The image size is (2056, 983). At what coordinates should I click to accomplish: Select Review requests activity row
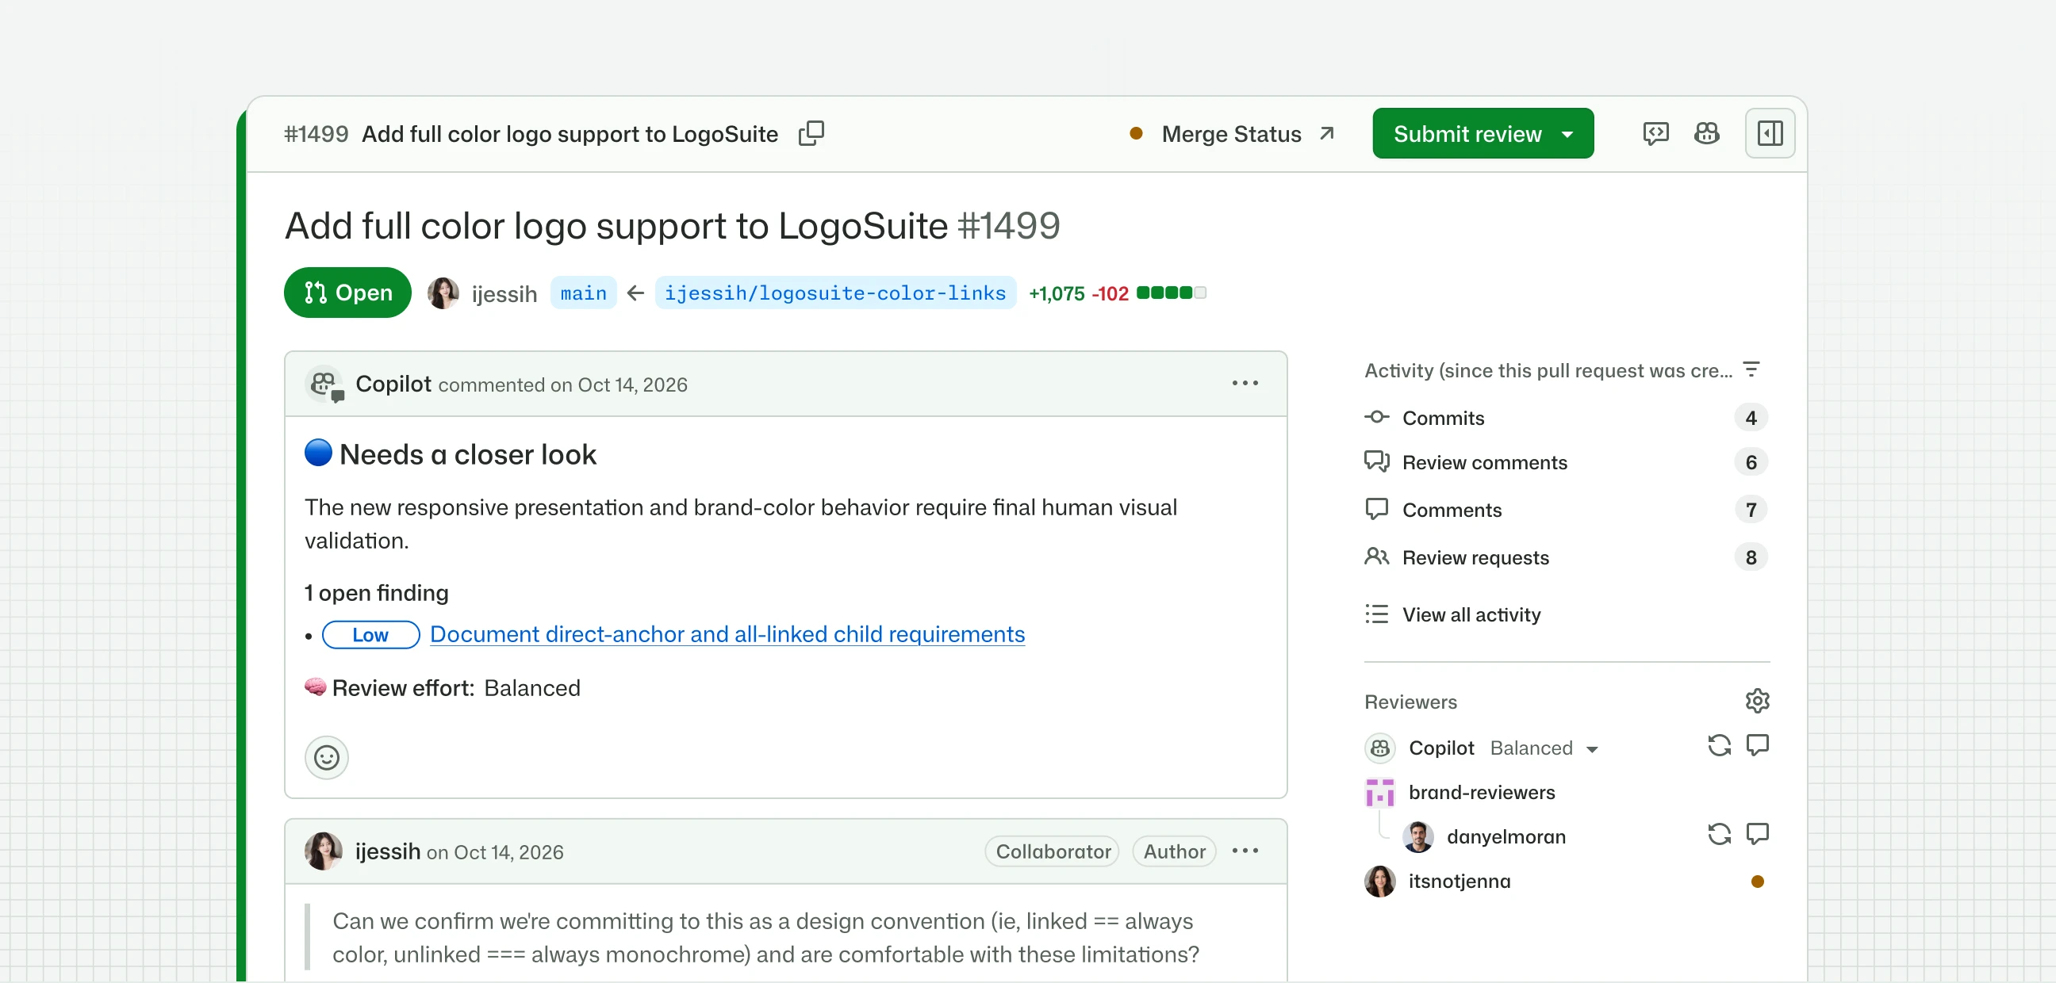pos(1565,558)
